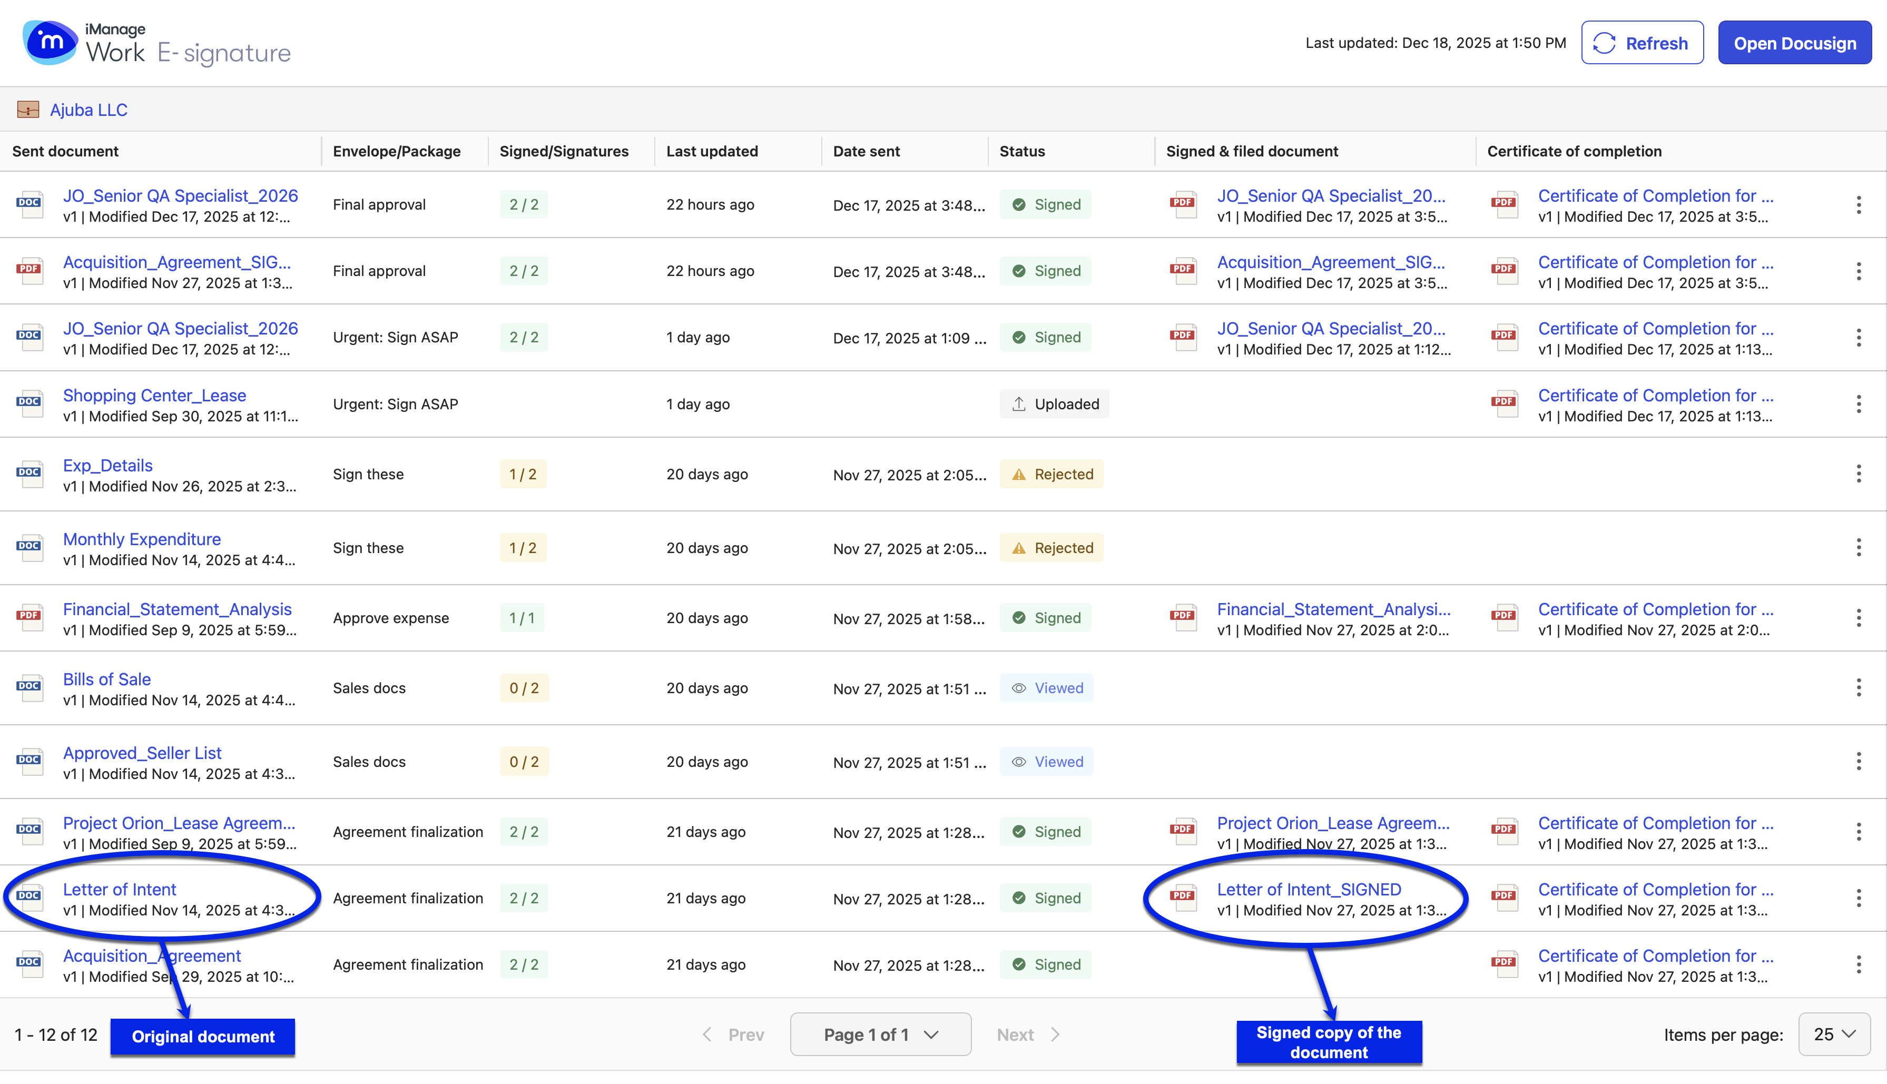
Task: Open the Ajuba LLC workspace link
Action: [x=89, y=110]
